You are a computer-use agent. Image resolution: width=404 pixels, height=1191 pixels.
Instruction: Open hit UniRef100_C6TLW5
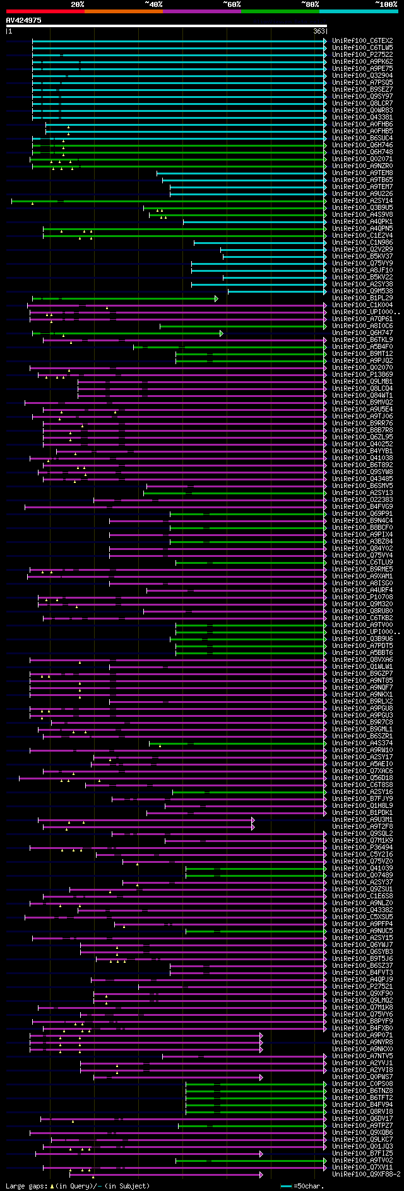pyautogui.click(x=362, y=47)
